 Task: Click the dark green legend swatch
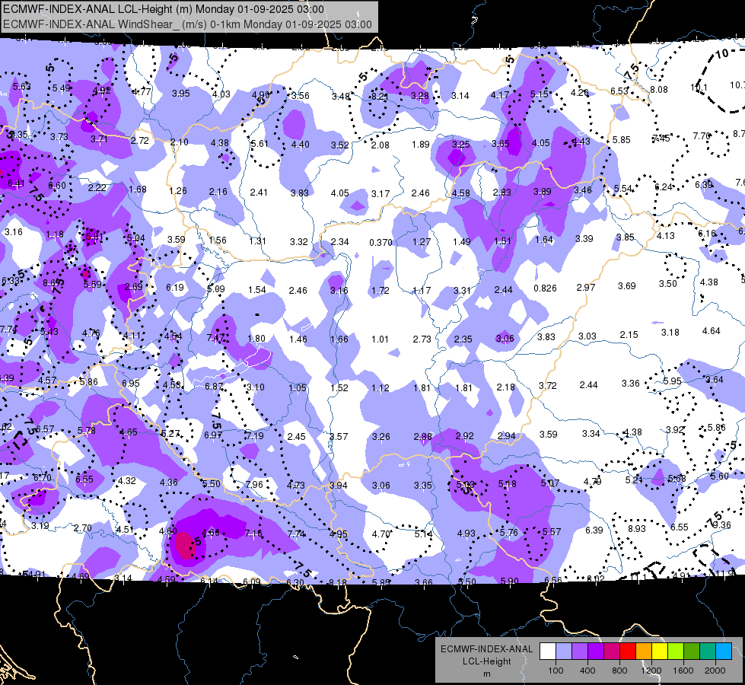coord(692,652)
